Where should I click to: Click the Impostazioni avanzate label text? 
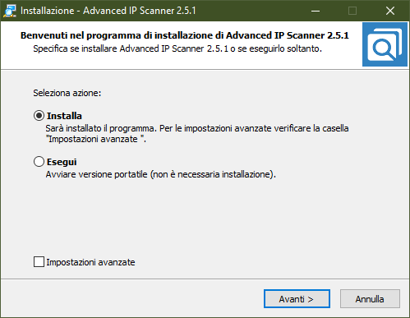pyautogui.click(x=90, y=262)
